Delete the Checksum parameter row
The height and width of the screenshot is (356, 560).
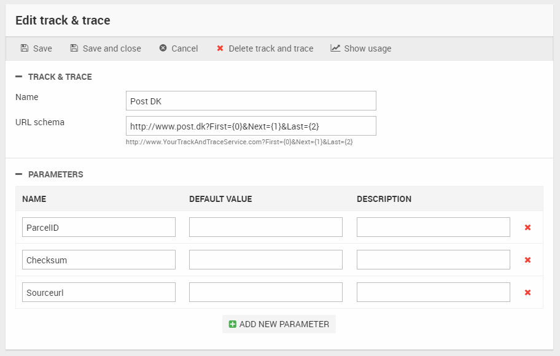coord(527,260)
